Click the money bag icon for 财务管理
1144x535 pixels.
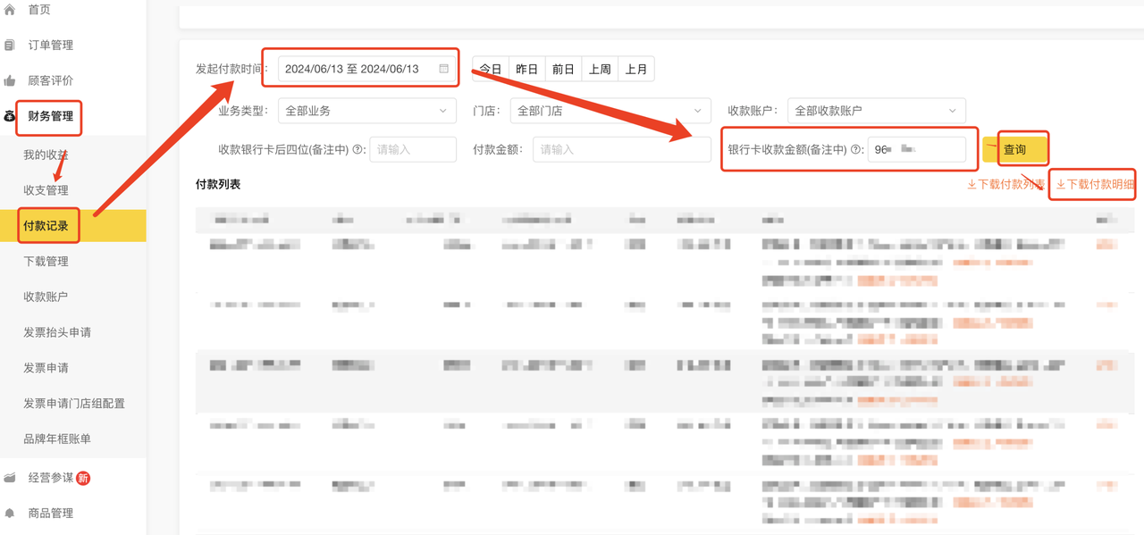(x=10, y=116)
